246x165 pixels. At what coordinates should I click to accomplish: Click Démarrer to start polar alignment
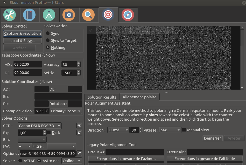click(212, 138)
